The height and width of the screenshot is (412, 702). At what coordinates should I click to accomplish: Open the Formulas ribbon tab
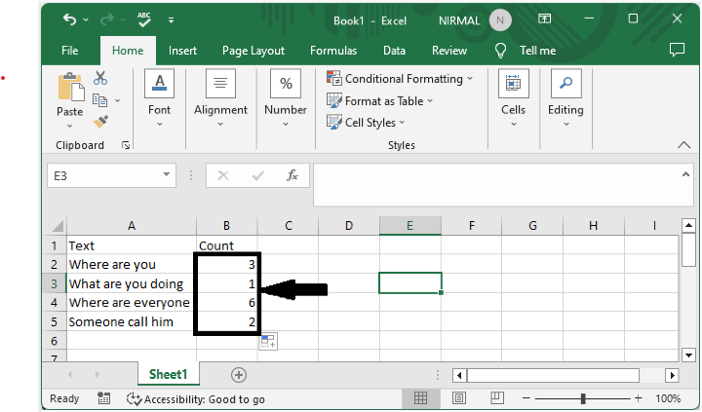coord(333,51)
